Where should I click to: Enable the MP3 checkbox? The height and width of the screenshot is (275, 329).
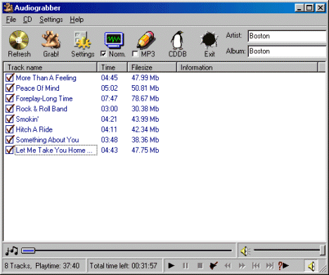tap(135, 54)
